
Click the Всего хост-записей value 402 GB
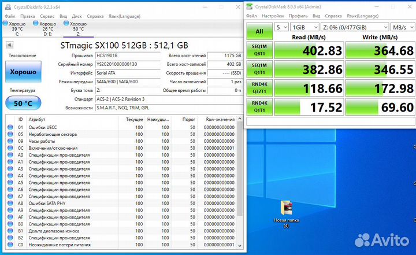click(x=225, y=64)
